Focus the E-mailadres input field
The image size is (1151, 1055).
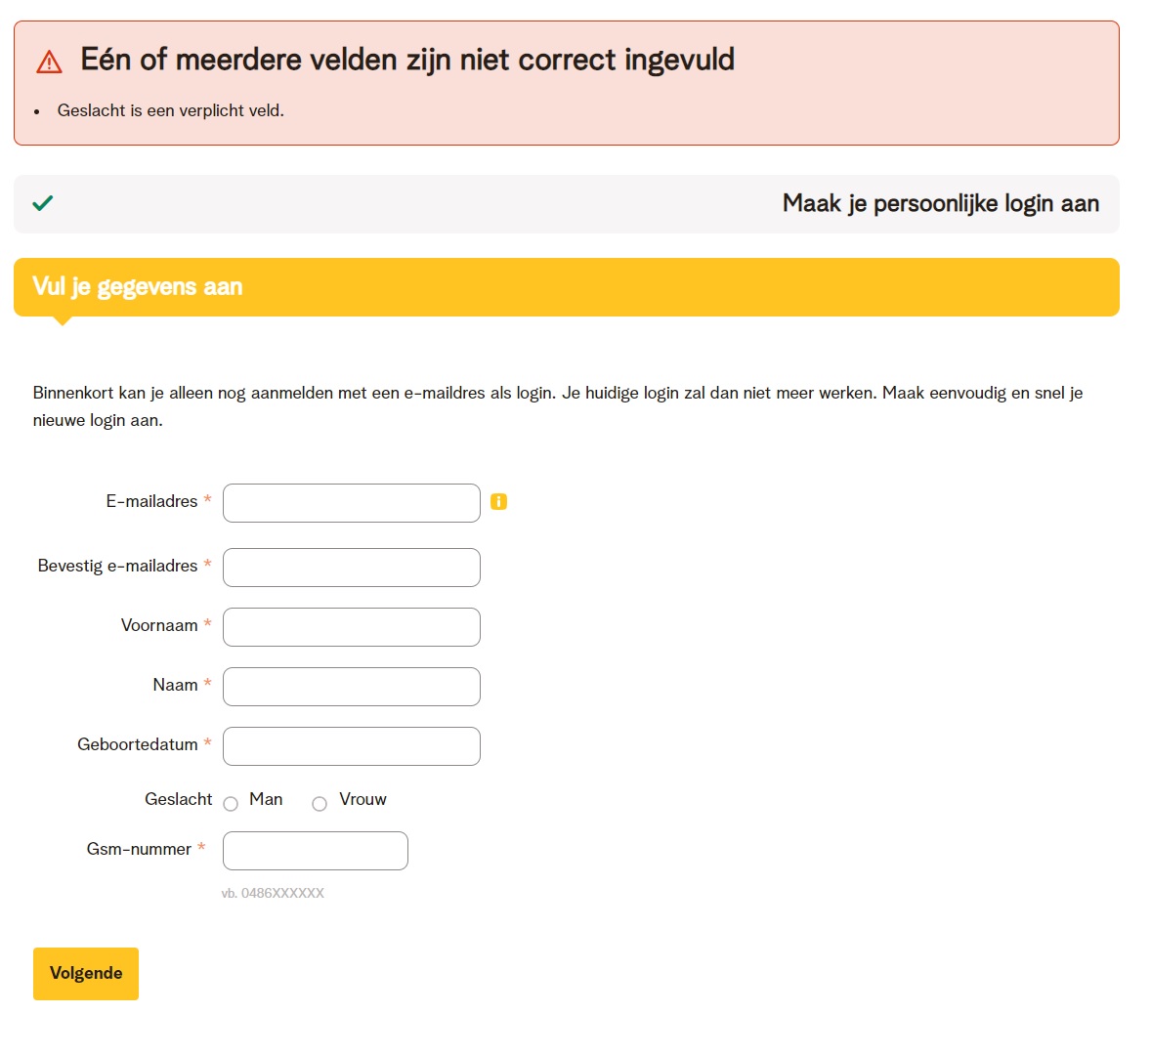(352, 503)
